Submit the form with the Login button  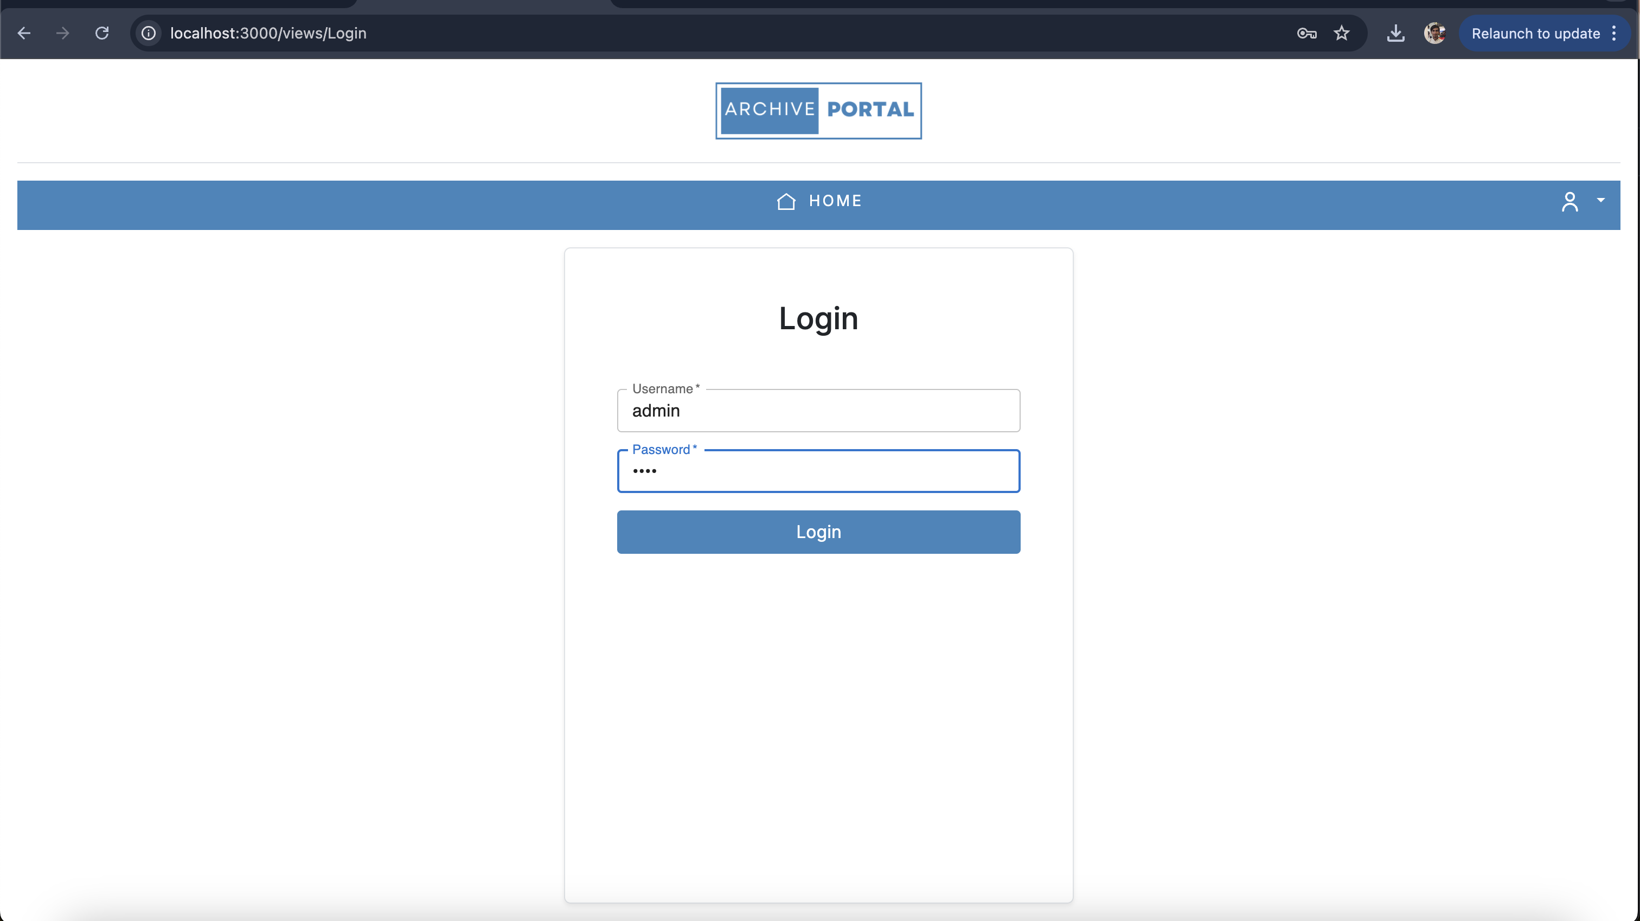coord(818,532)
